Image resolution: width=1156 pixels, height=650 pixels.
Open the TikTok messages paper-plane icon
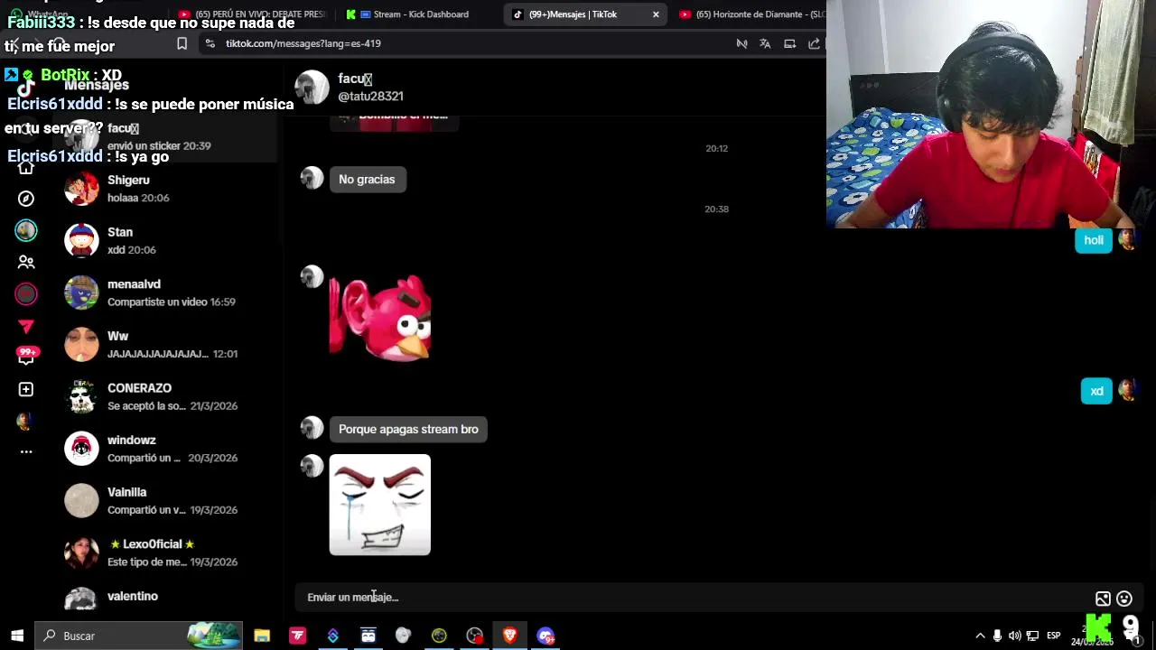pos(26,326)
